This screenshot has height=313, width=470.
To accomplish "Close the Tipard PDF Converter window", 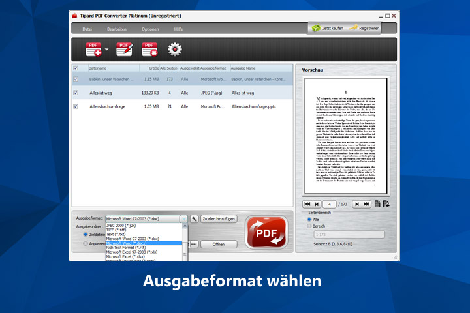I will click(x=394, y=16).
